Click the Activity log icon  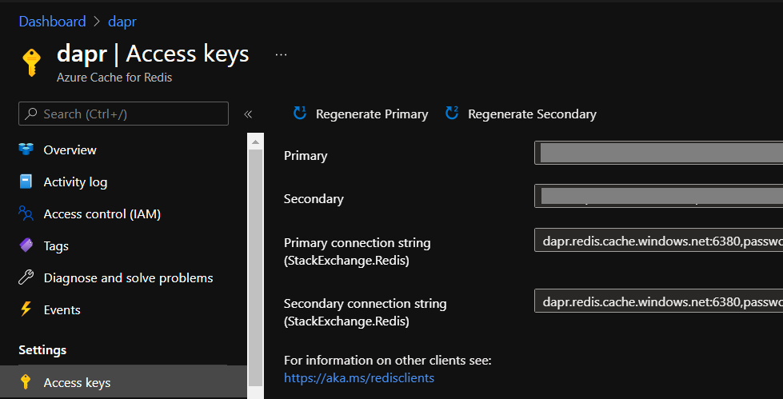[x=26, y=182]
